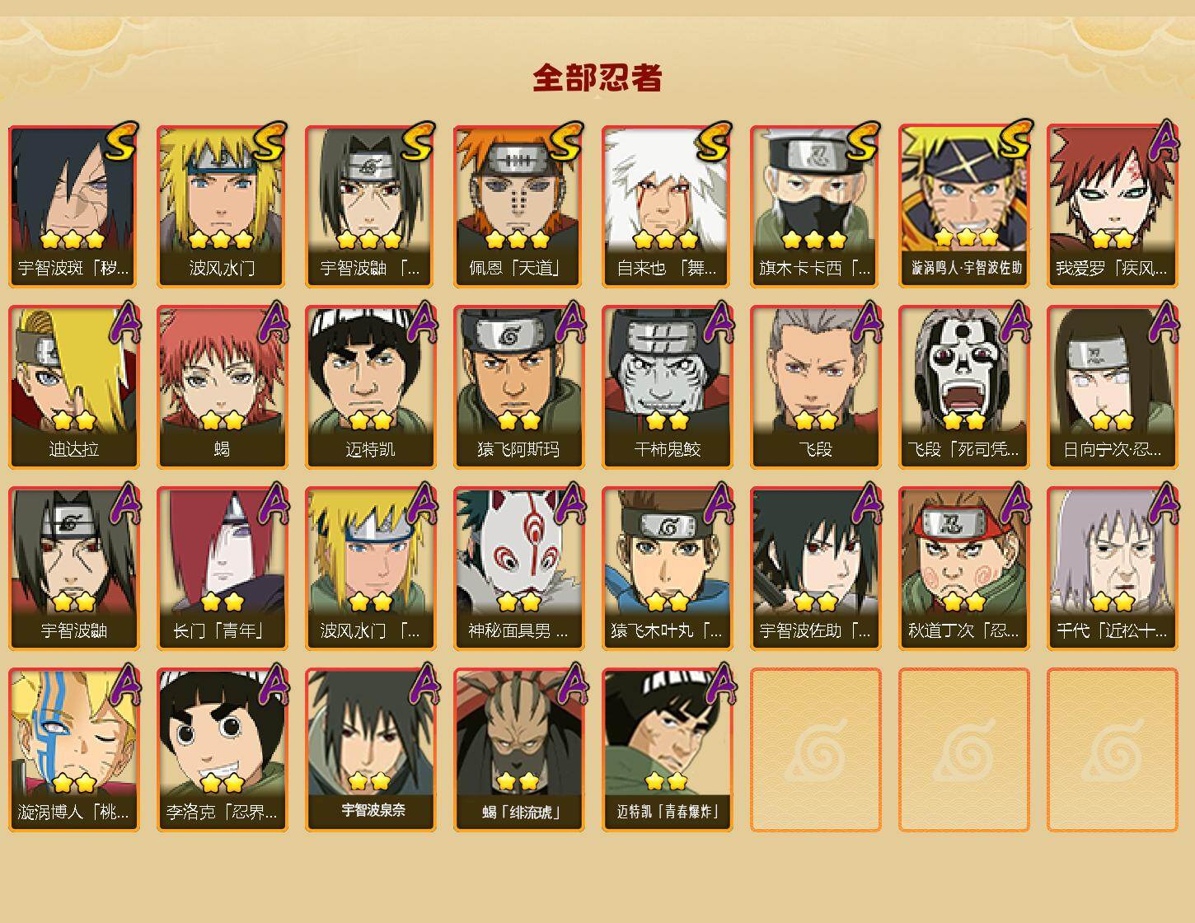Click the first empty ninja slot
Screen dimensions: 1195x923
816,750
